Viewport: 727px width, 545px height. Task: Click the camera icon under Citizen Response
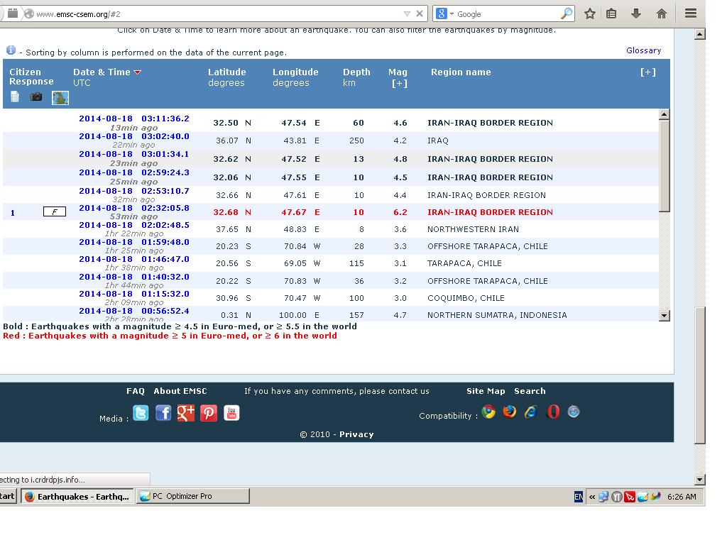pyautogui.click(x=36, y=97)
